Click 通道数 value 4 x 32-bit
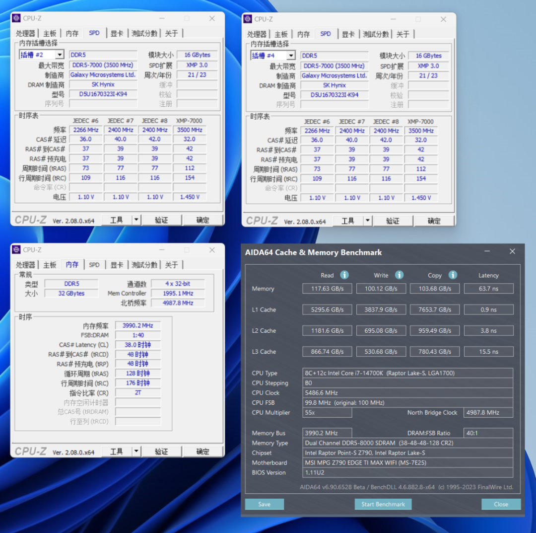 click(x=178, y=284)
